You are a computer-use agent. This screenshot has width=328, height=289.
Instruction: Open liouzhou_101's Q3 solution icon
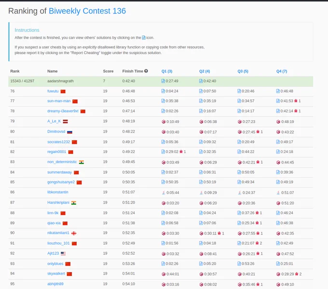pyautogui.click(x=239, y=243)
